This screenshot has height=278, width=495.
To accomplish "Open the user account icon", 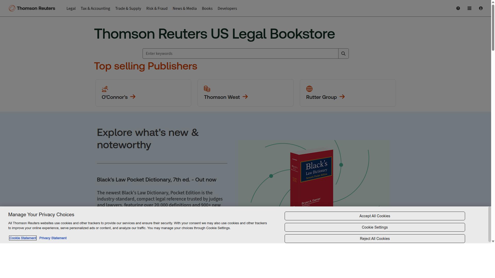I will pos(481,8).
